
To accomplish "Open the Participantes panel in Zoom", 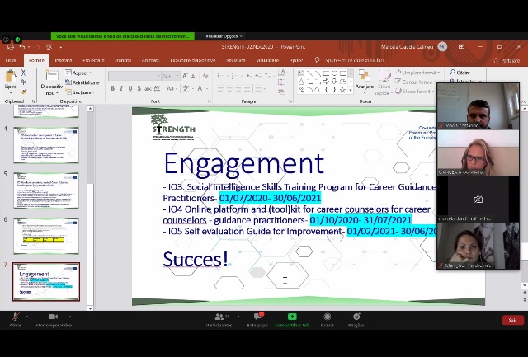I will (x=219, y=317).
